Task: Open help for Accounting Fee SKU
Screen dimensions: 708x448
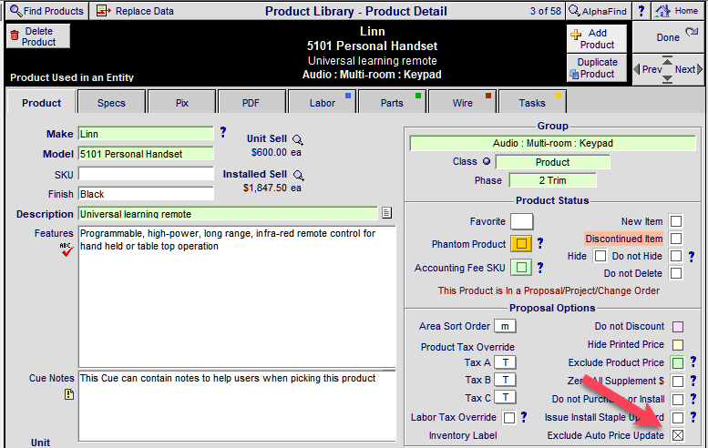Action: 540,268
